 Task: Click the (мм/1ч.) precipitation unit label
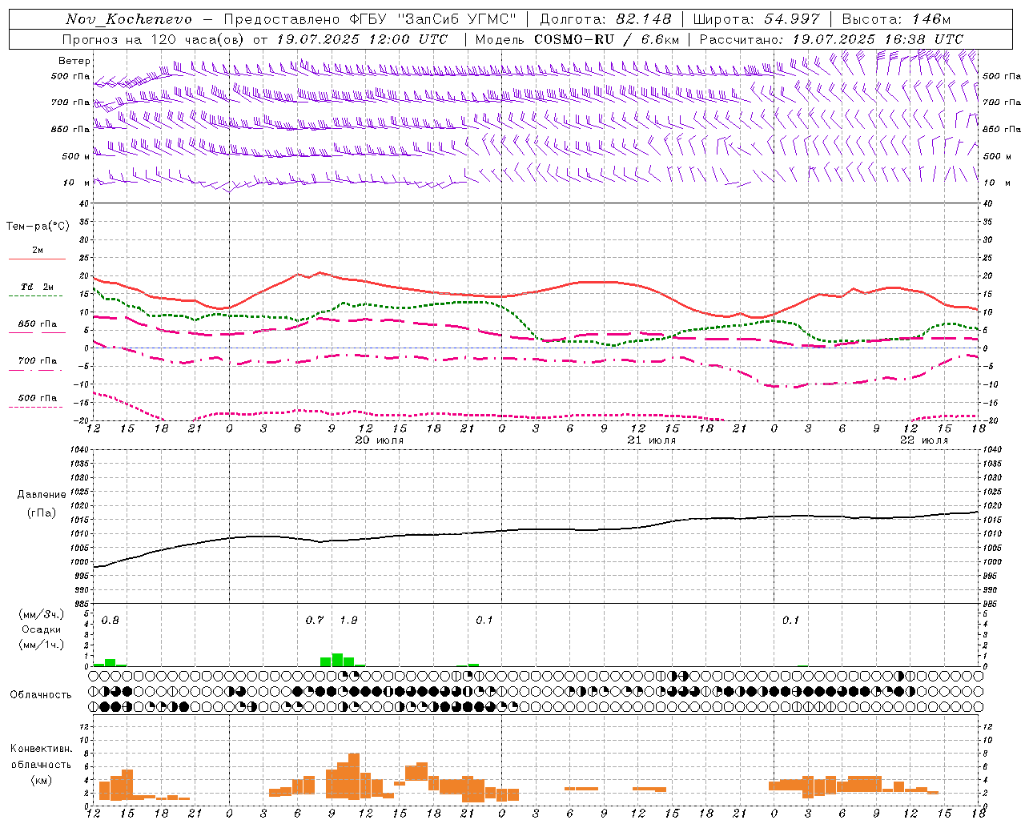[41, 644]
